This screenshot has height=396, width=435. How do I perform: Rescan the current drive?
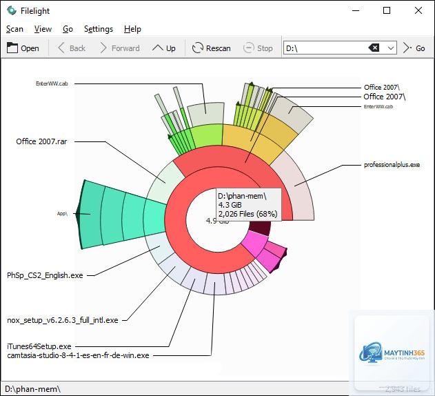(212, 48)
